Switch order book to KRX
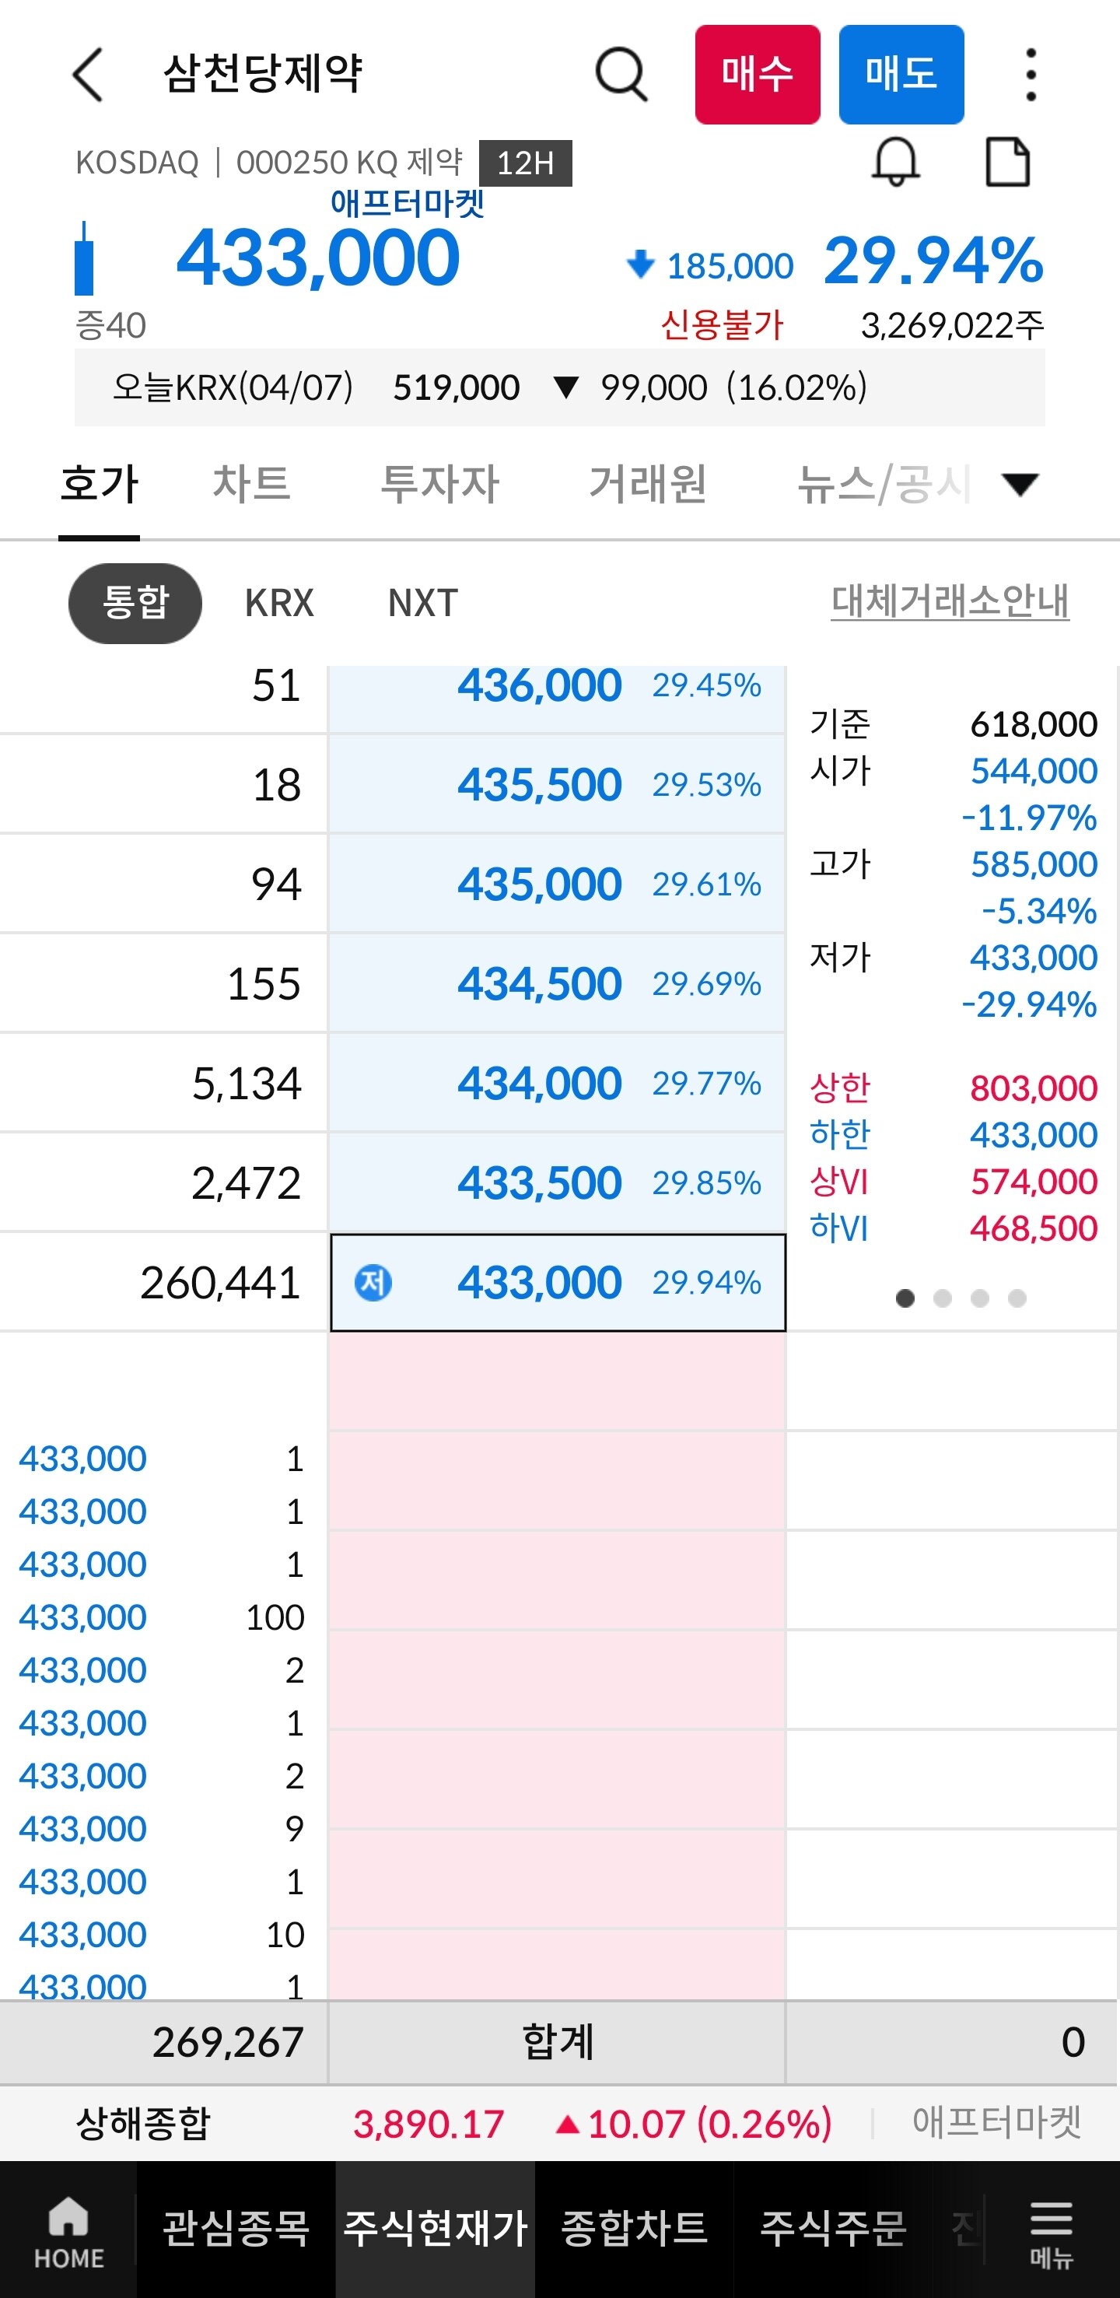Viewport: 1120px width, 2298px height. pos(279,603)
